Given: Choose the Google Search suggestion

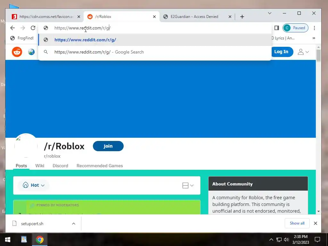Looking at the screenshot, I should point(155,52).
